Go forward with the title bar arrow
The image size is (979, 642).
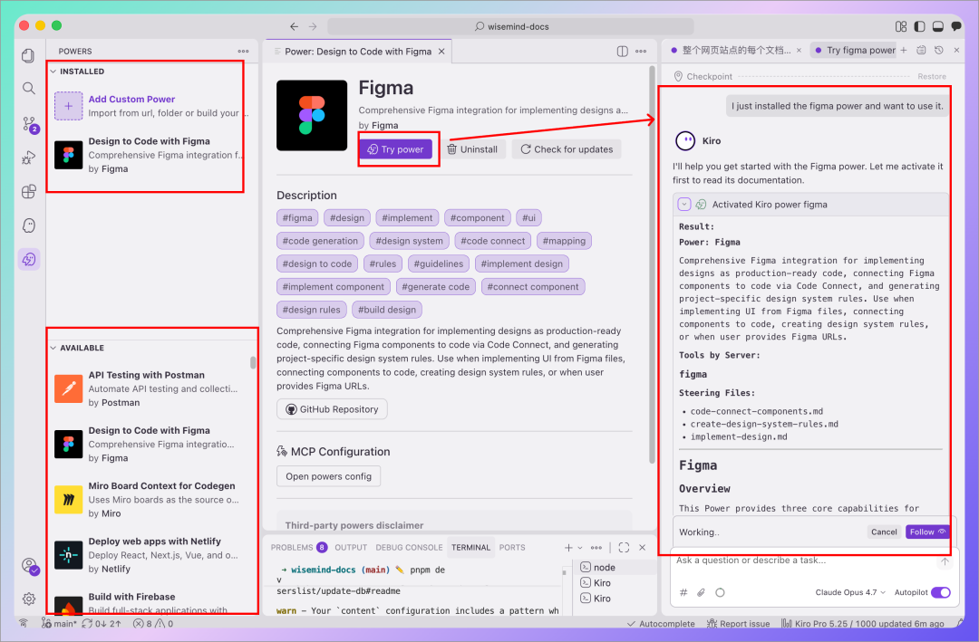click(313, 26)
